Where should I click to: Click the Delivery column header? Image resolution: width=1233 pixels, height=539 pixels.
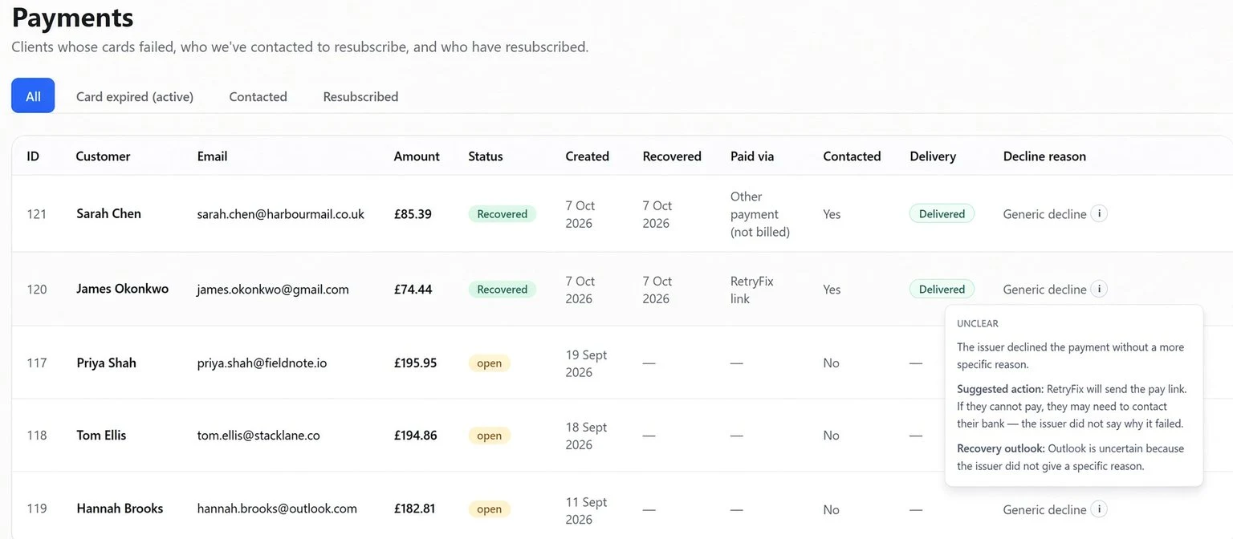[x=933, y=156]
